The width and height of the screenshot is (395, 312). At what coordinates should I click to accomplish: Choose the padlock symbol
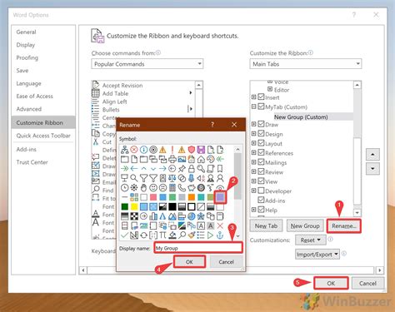click(x=192, y=169)
